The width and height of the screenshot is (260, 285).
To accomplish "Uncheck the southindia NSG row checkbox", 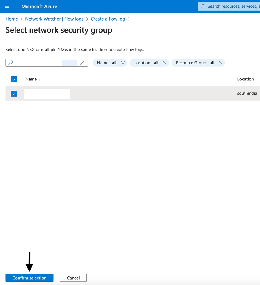I will [14, 94].
